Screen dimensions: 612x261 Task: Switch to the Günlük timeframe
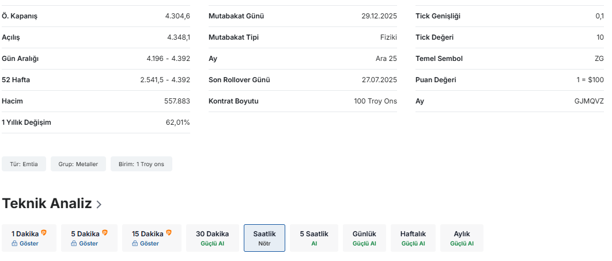(x=364, y=238)
